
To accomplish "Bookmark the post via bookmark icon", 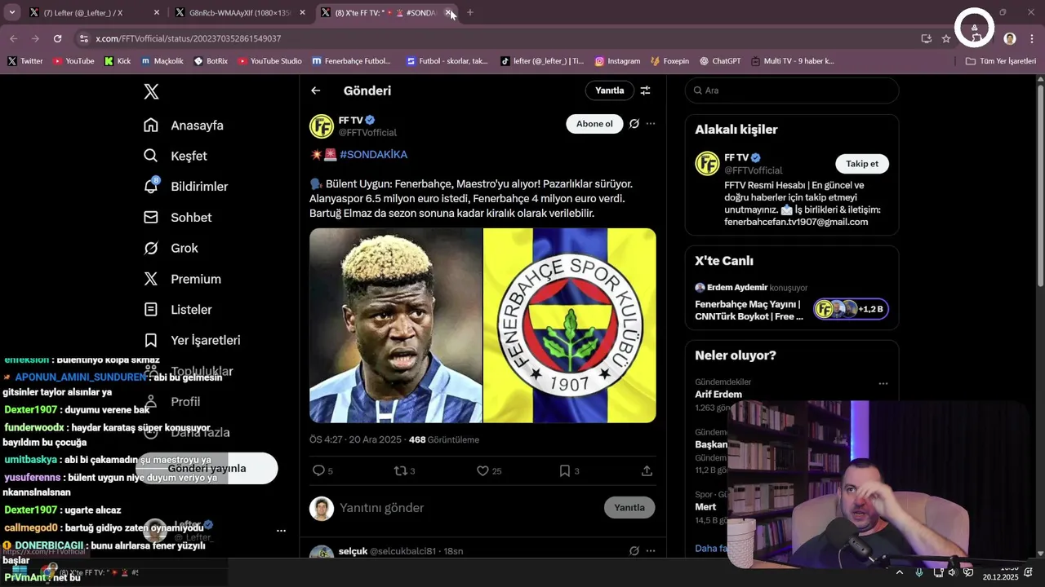I will pyautogui.click(x=569, y=470).
